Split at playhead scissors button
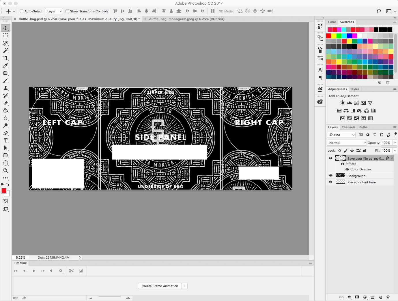 (72, 271)
